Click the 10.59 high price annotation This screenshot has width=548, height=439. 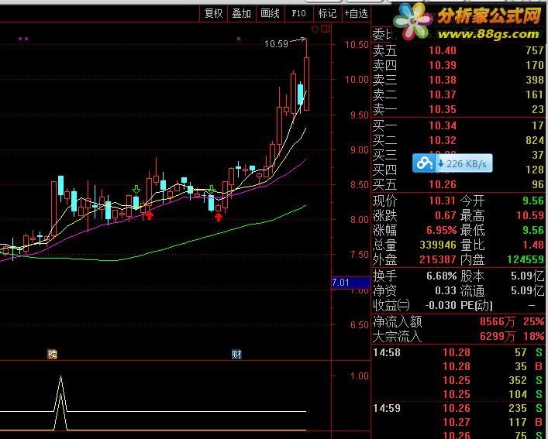(276, 44)
